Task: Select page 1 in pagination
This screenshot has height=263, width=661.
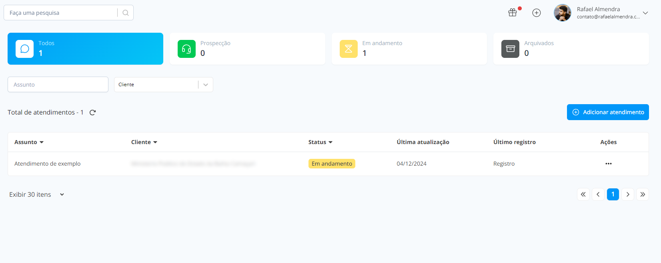Action: (x=613, y=194)
